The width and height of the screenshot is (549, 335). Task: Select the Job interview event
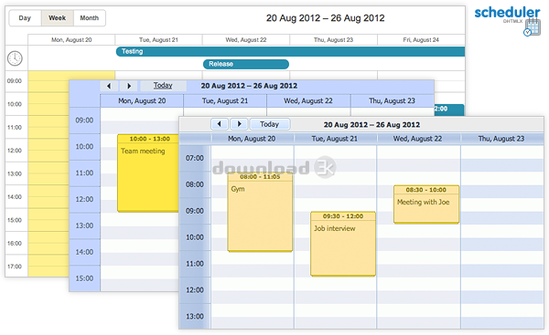[343, 244]
